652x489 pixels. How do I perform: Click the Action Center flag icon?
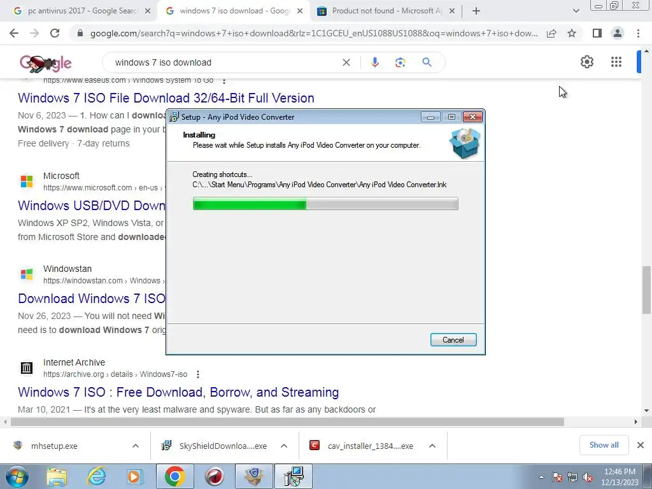(x=557, y=478)
